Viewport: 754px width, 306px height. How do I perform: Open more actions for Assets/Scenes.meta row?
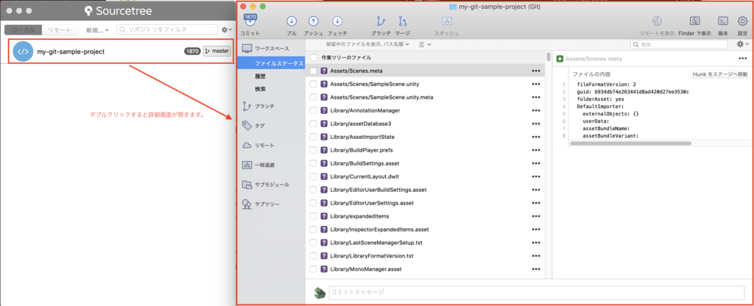coord(536,70)
